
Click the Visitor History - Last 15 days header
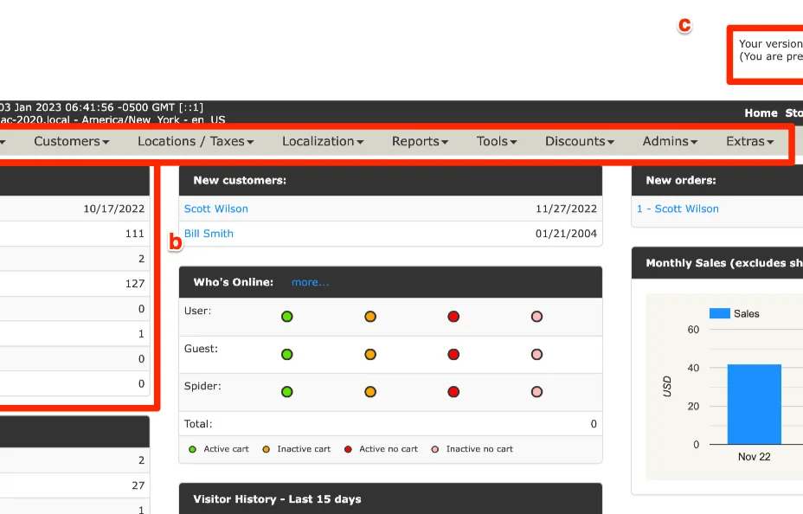pyautogui.click(x=390, y=498)
